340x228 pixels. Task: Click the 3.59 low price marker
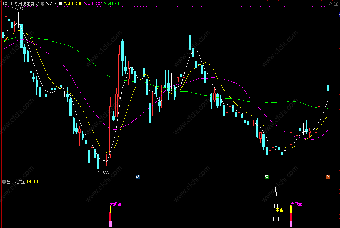[104, 172]
